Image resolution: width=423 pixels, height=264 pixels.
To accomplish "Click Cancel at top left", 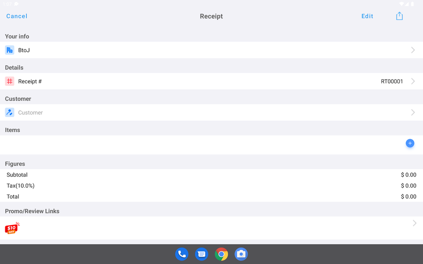I will pos(17,16).
